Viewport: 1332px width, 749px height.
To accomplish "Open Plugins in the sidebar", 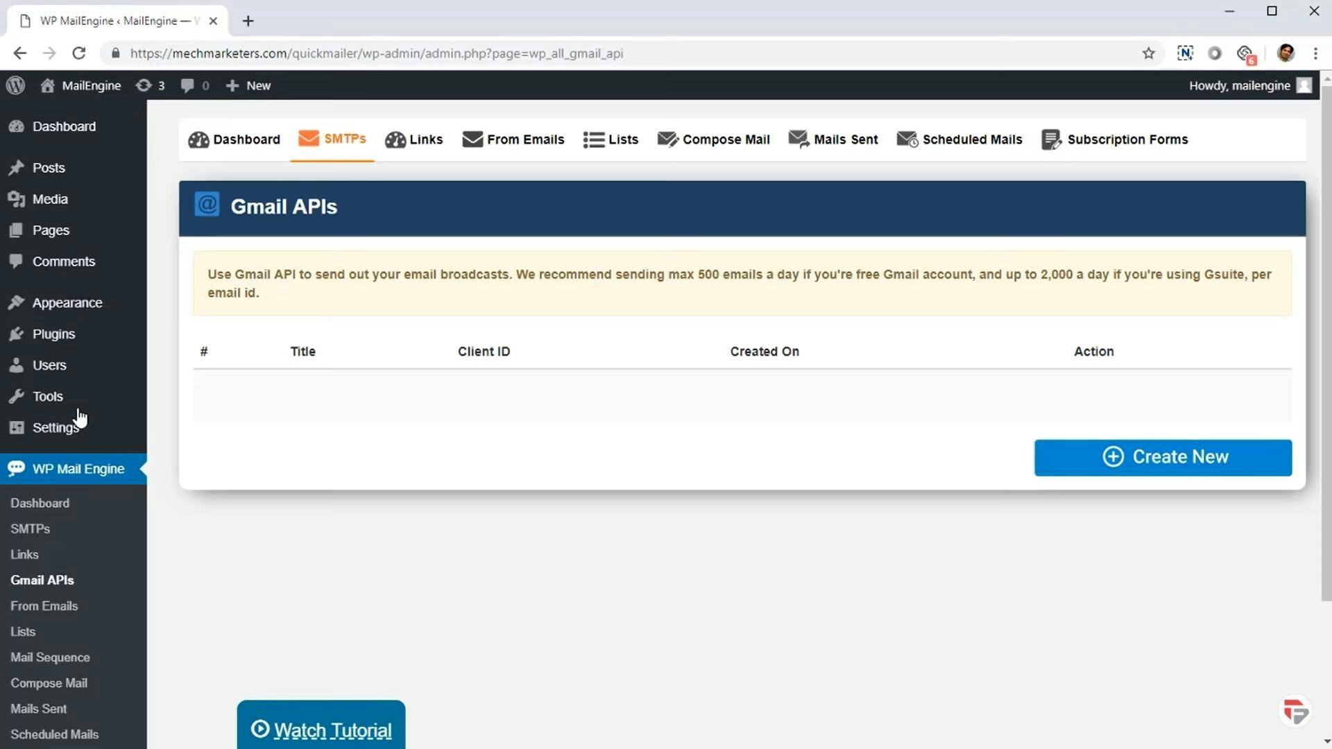I will coord(53,334).
